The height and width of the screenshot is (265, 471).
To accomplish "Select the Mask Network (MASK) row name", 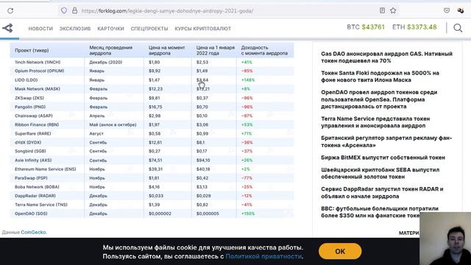I will (x=38, y=89).
